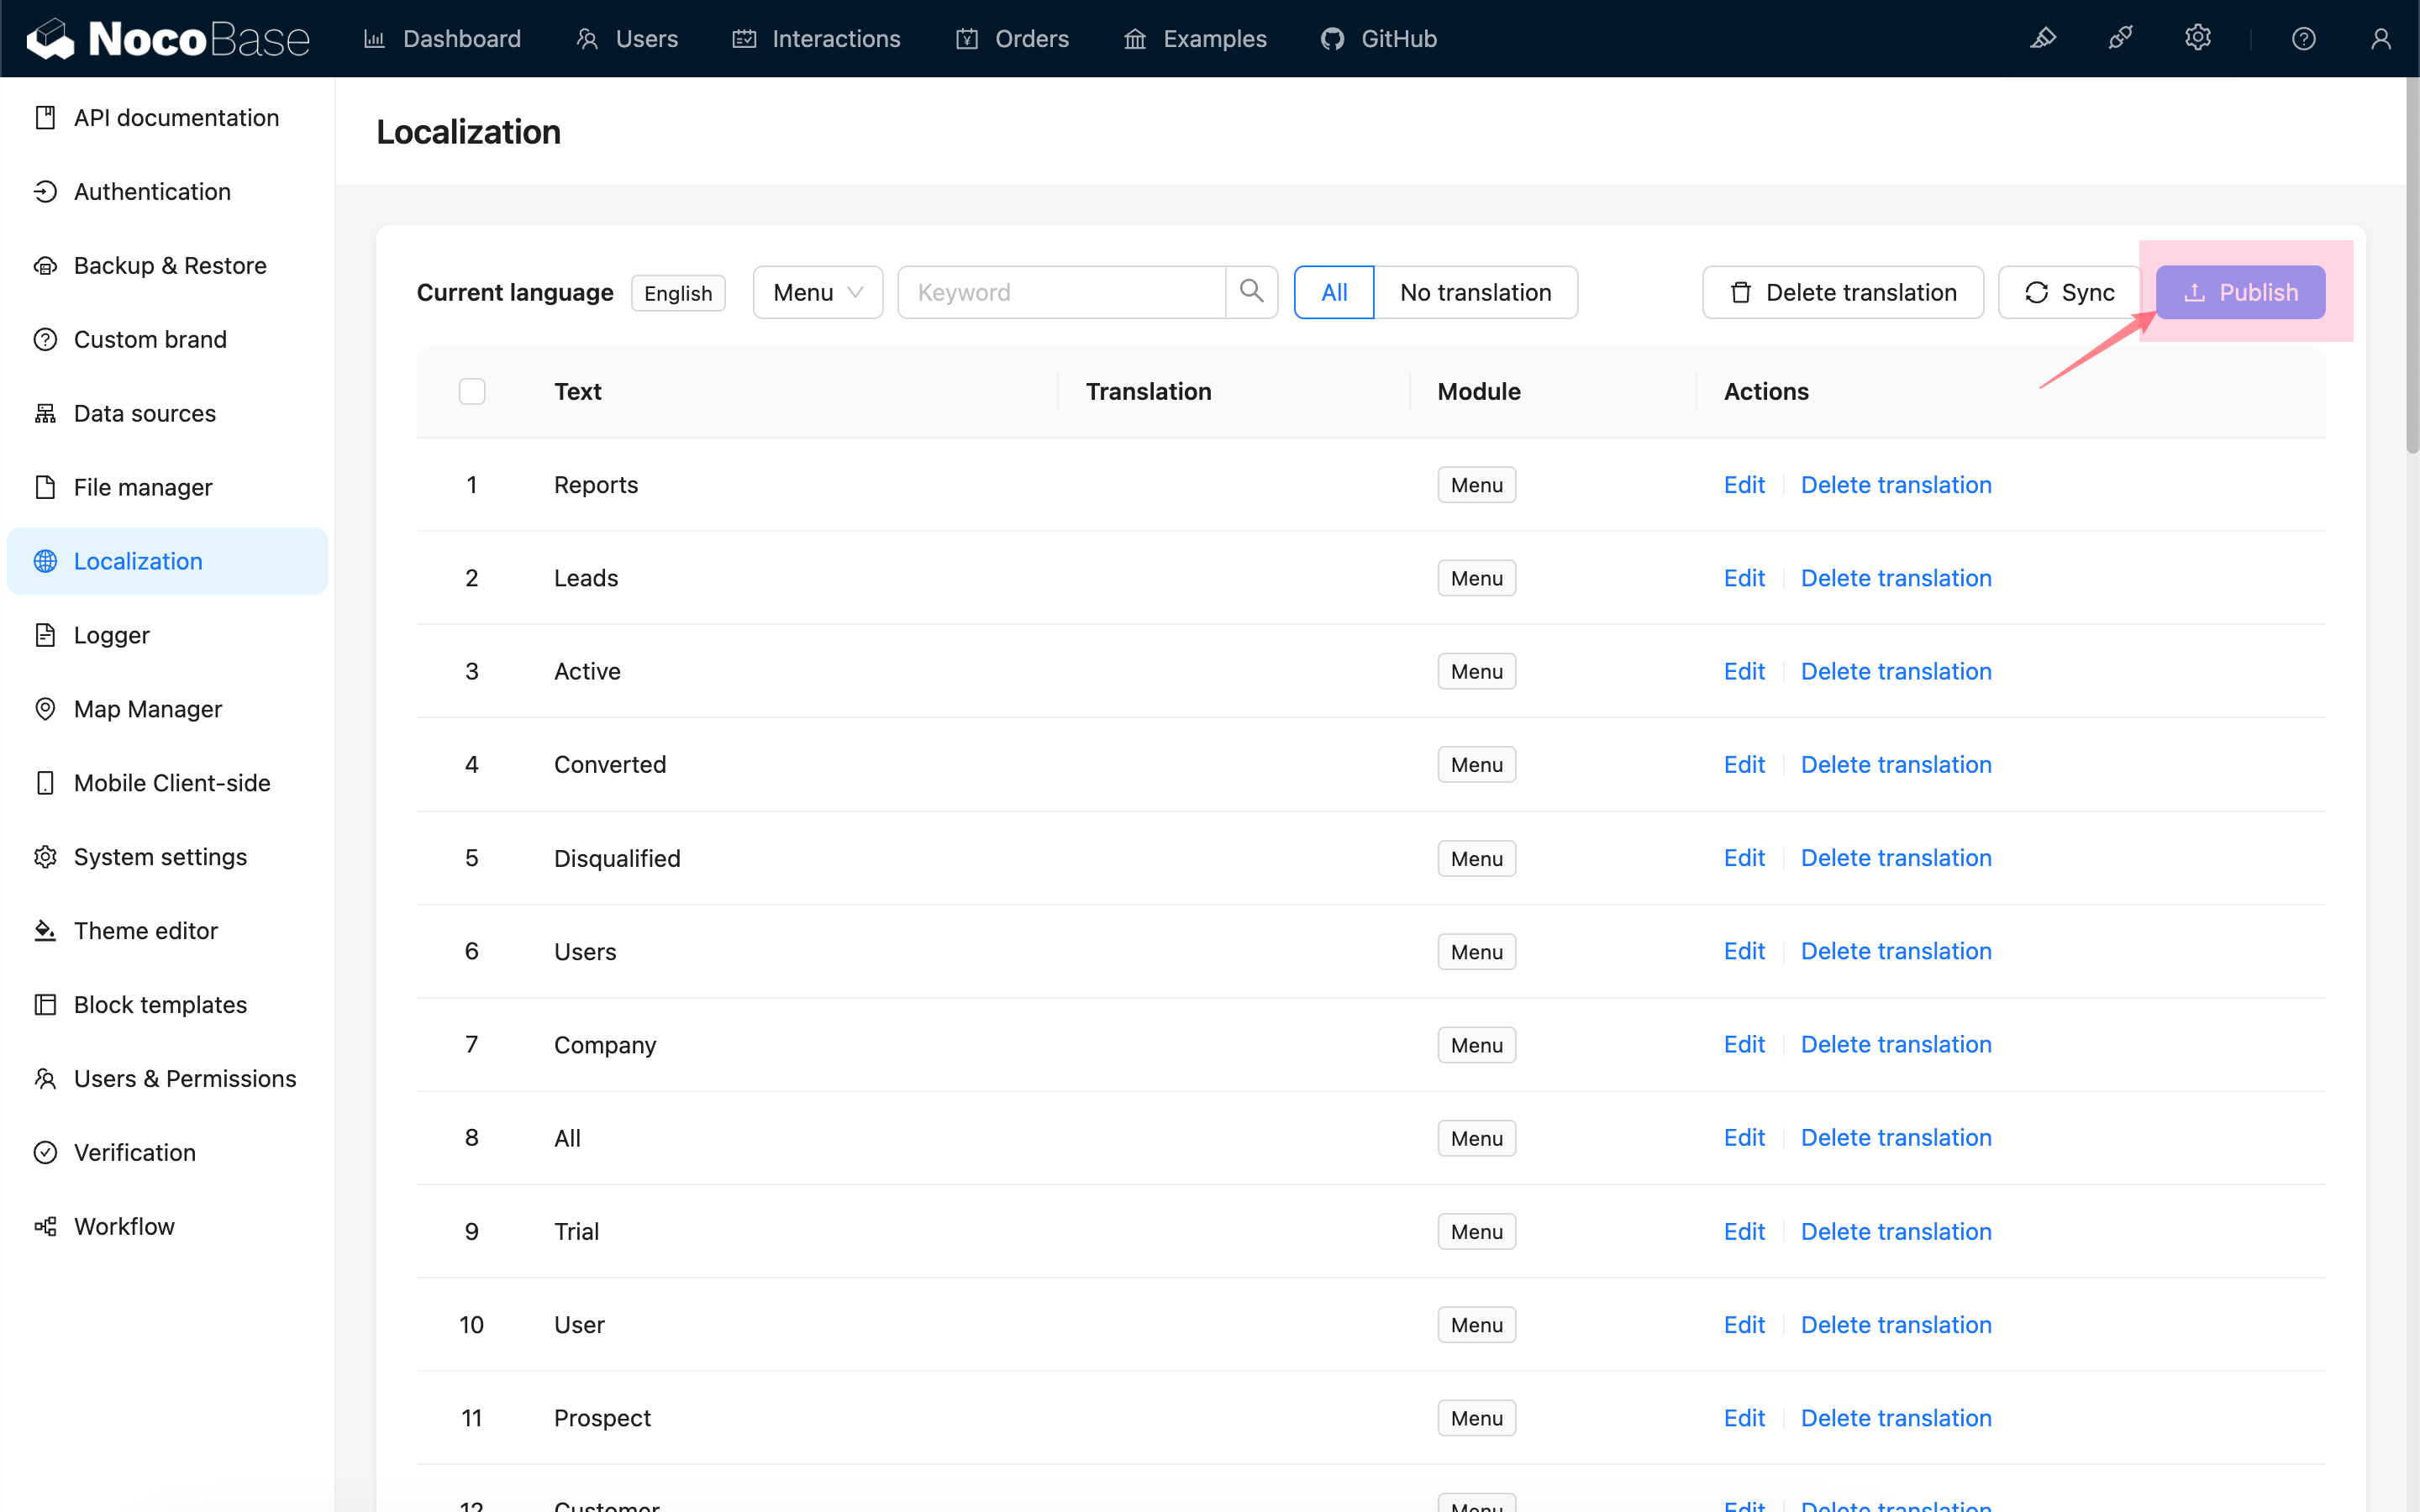Click the NocoBase logo
Viewport: 2420px width, 1512px height.
168,39
